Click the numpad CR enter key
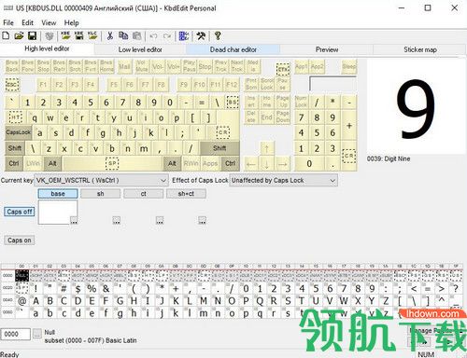 pyautogui.click(x=348, y=156)
